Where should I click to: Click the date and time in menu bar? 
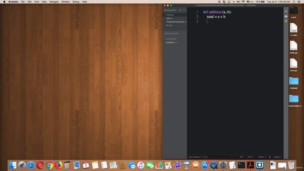point(279,2)
